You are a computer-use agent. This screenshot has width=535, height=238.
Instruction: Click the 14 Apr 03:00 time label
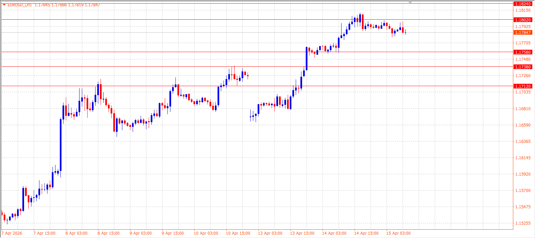click(334, 233)
